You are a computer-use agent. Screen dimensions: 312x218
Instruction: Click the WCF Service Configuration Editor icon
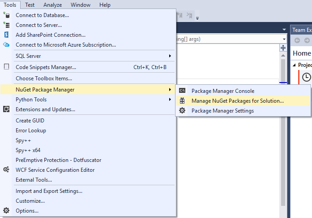[x=6, y=170]
